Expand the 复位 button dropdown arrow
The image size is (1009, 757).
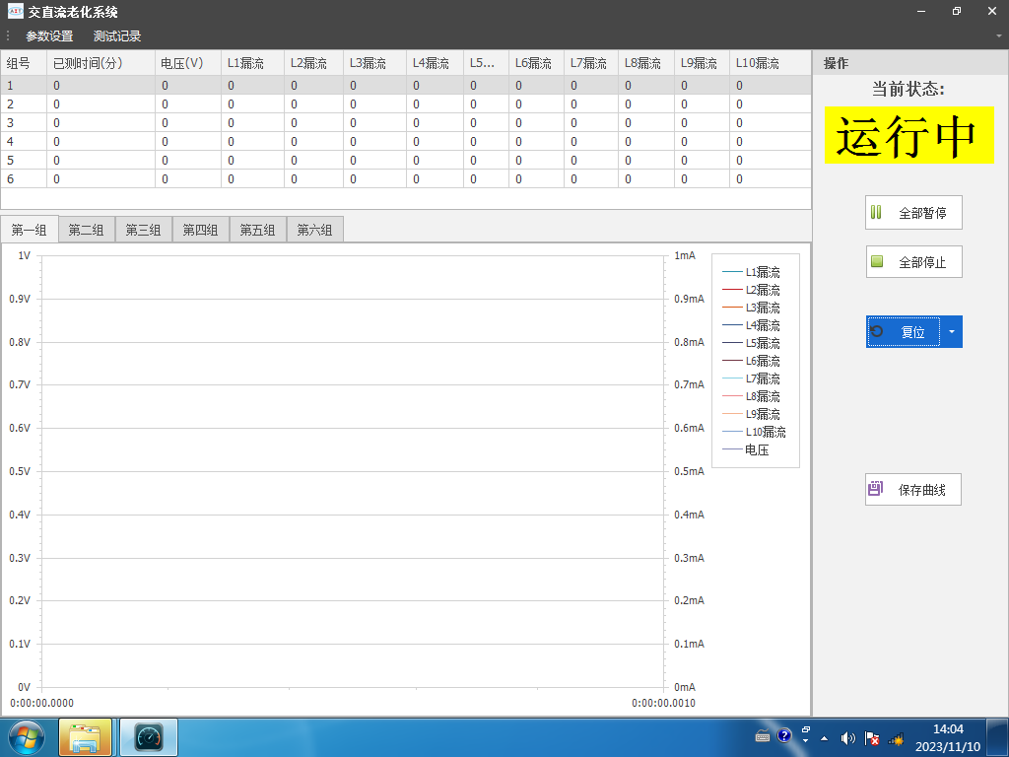(952, 332)
